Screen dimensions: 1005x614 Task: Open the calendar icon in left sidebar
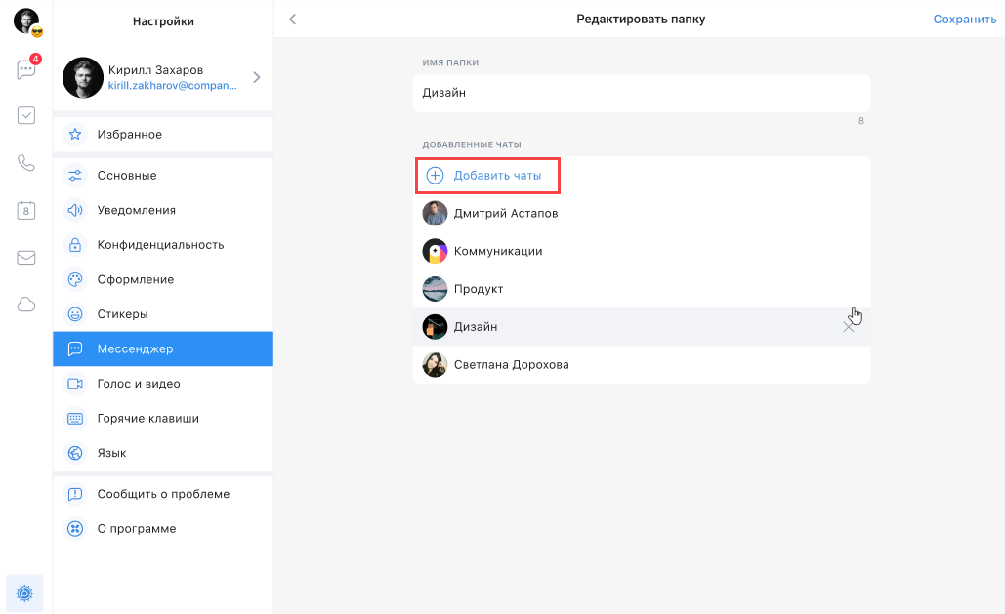click(x=26, y=210)
